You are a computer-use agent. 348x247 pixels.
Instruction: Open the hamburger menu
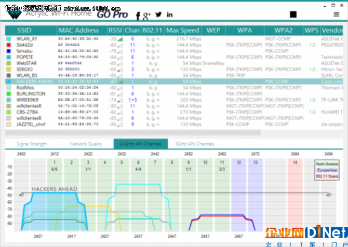(x=337, y=15)
